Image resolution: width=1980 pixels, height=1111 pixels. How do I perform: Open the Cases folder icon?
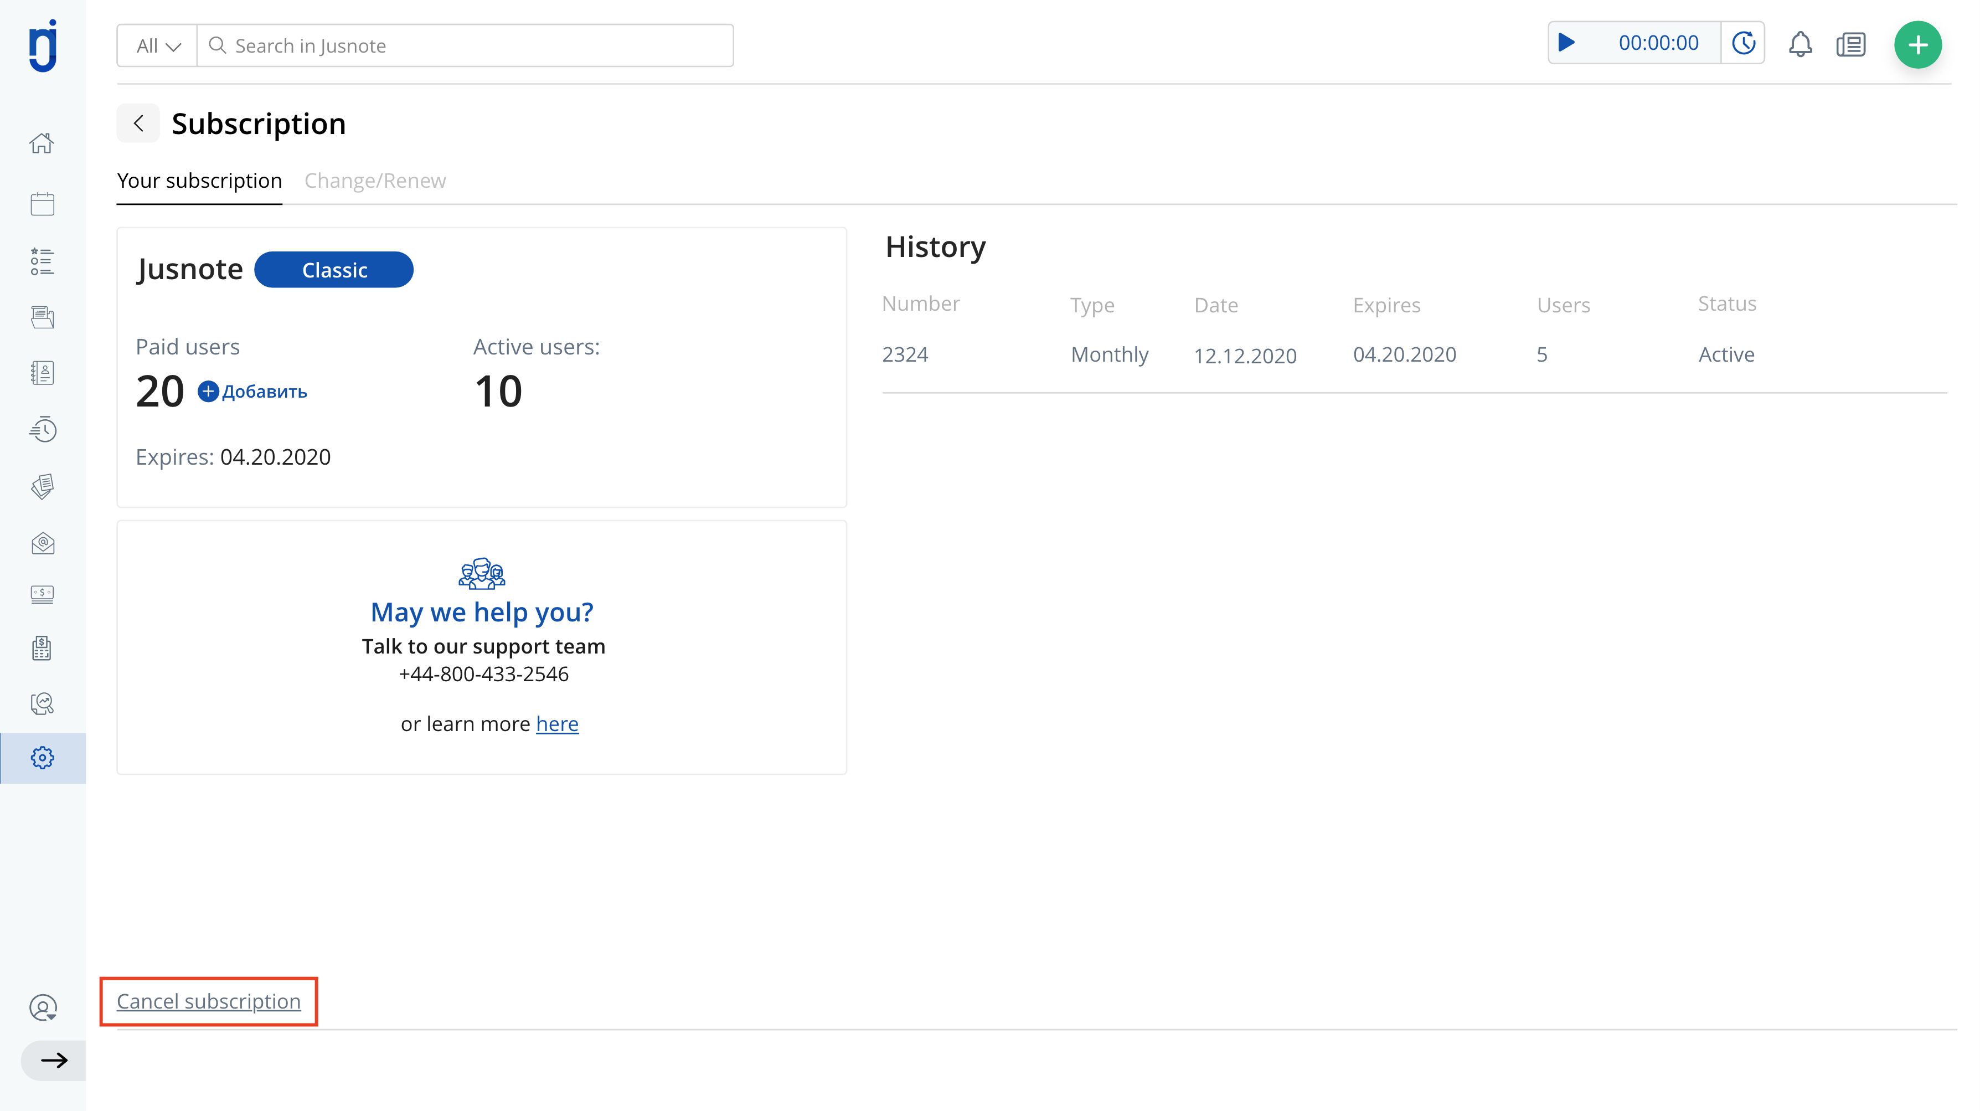[x=42, y=317]
